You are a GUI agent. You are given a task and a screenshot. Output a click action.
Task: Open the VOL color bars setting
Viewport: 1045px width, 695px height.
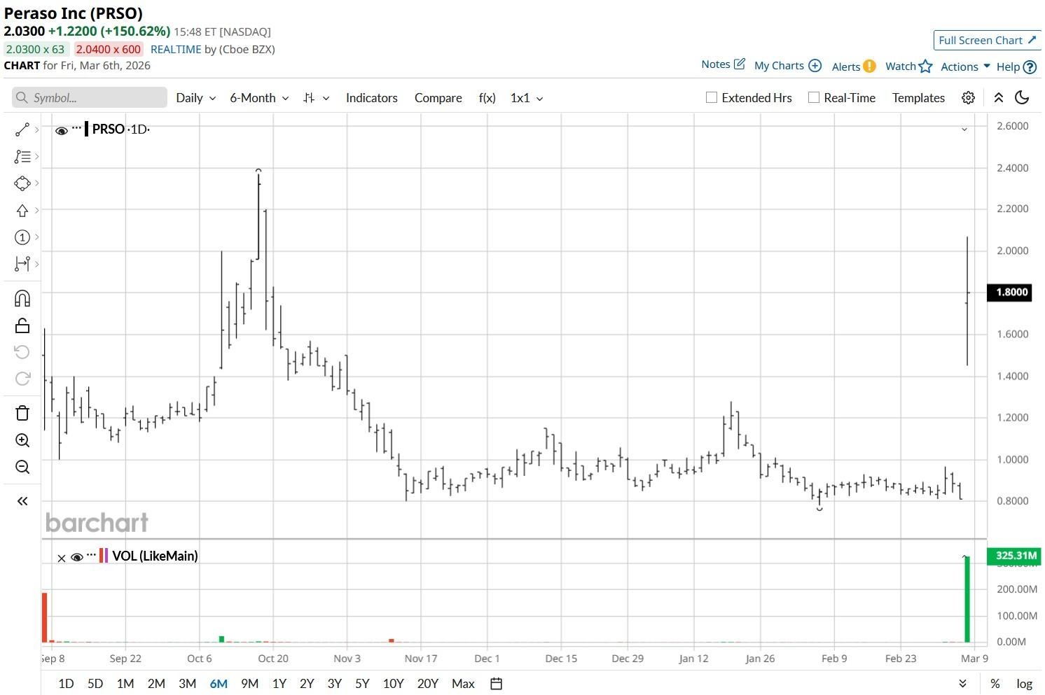pyautogui.click(x=104, y=556)
